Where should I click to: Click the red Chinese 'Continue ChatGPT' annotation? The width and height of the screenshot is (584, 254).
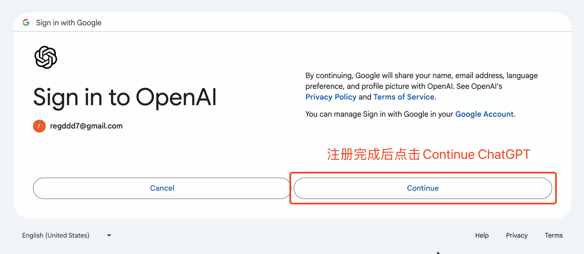(x=428, y=154)
